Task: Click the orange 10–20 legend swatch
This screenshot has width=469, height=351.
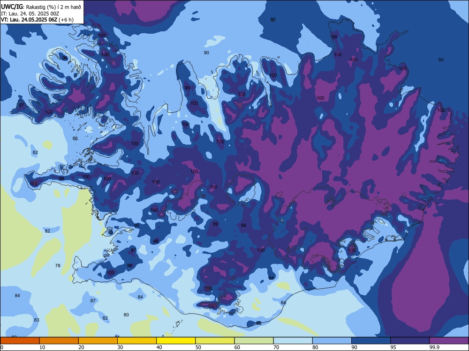Action: [59, 341]
